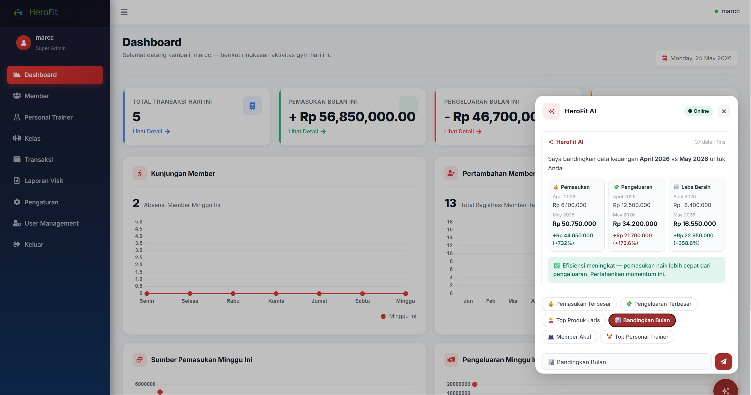Viewport: 751px width, 395px height.
Task: Click the Laporan Visit document icon
Action: point(17,181)
